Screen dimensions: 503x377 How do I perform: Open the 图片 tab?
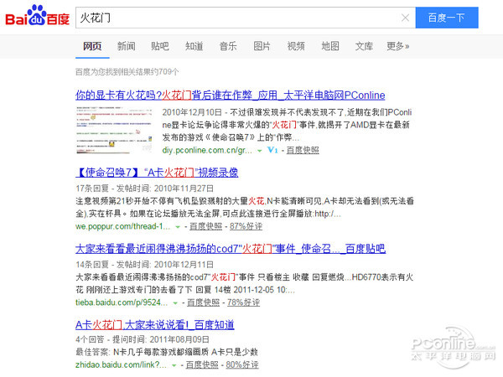click(x=262, y=46)
